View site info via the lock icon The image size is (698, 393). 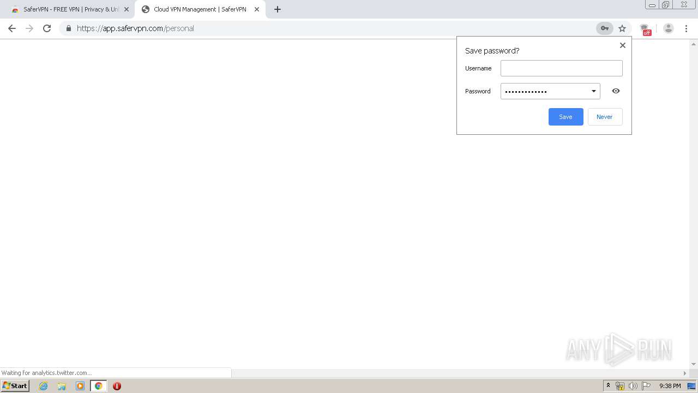(68, 28)
